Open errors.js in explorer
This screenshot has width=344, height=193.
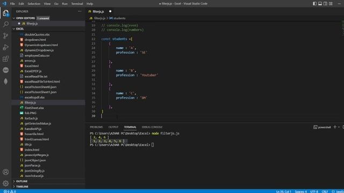point(30,61)
